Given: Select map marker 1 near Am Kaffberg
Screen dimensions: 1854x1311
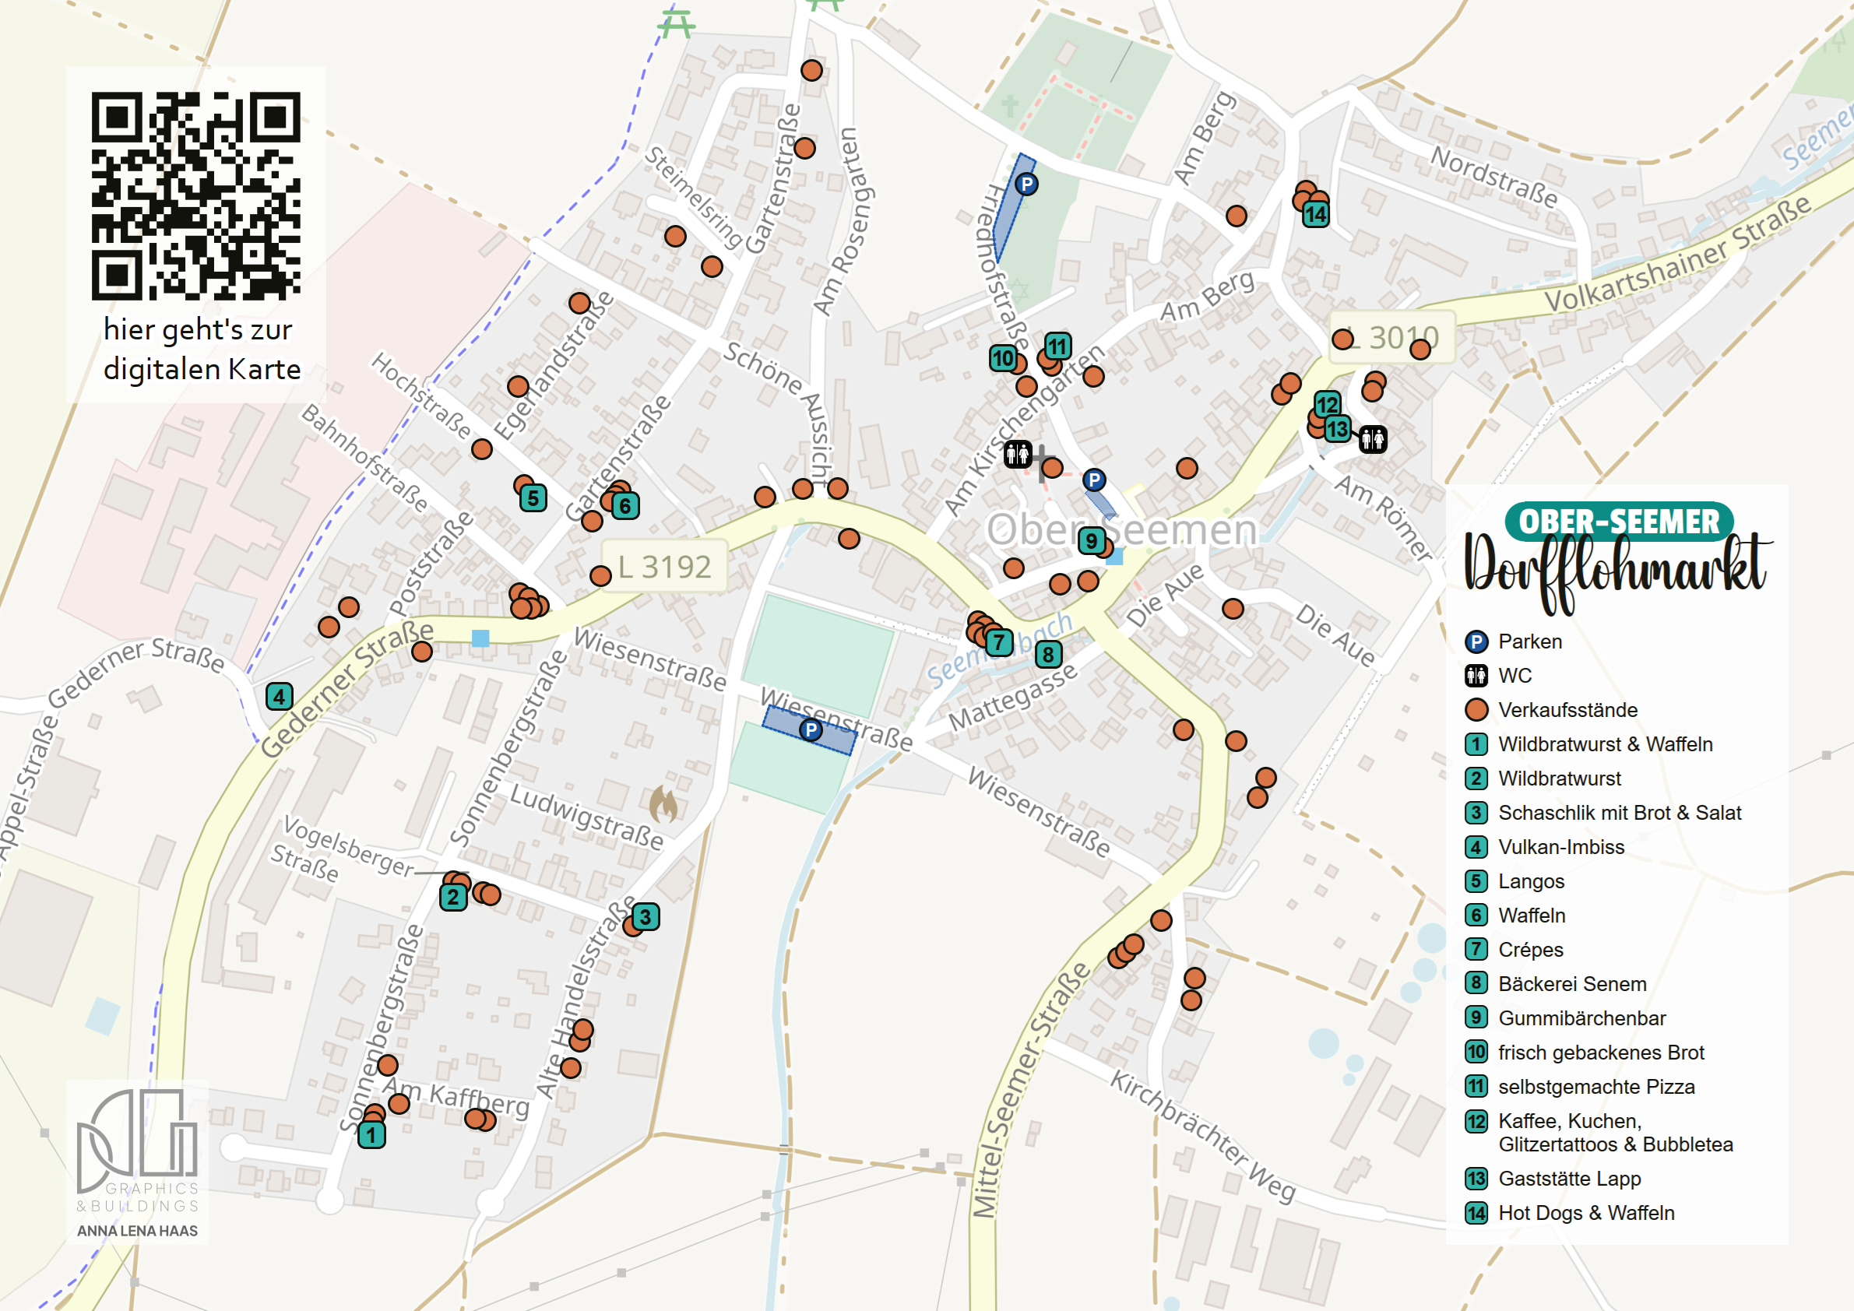Looking at the screenshot, I should pyautogui.click(x=371, y=1135).
